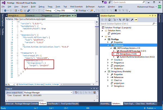
Task: Click the Pending Changes Filter clock icon
Action: coord(115,20)
